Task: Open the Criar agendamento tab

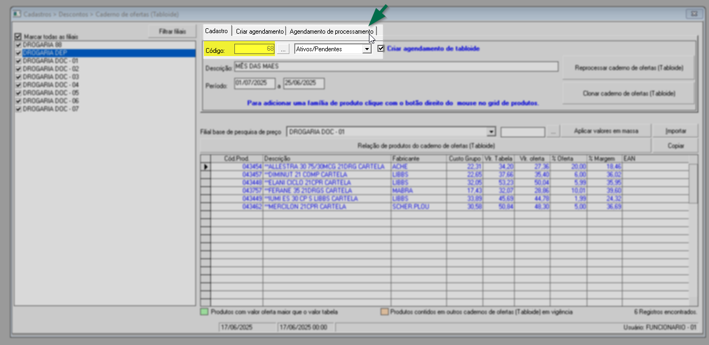Action: point(259,32)
